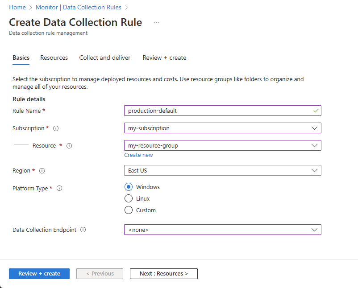This screenshot has width=358, height=288.
Task: Open the Review + create tab
Action: tap(164, 58)
